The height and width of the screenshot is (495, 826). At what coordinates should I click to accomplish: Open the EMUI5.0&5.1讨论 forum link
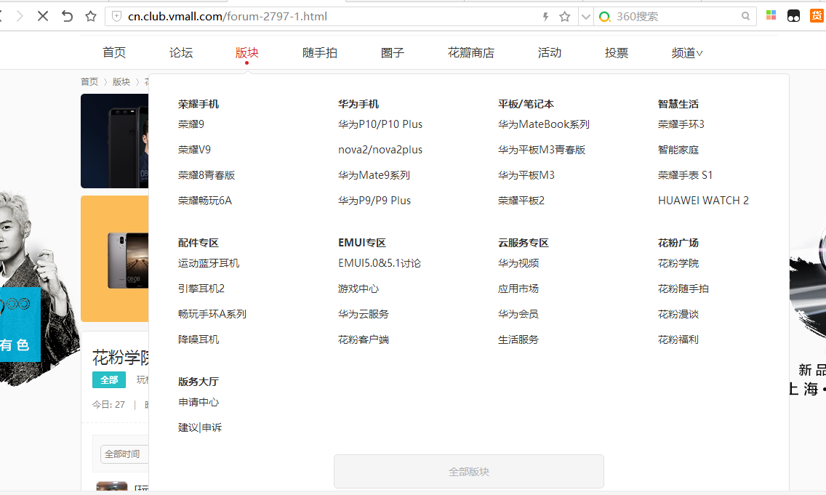(x=380, y=263)
